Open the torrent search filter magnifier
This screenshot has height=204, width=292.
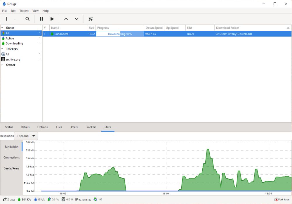click(27, 19)
